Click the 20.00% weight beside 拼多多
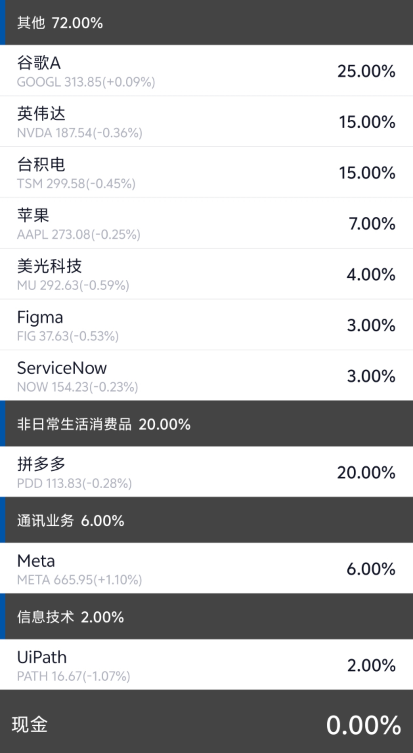 pos(366,473)
